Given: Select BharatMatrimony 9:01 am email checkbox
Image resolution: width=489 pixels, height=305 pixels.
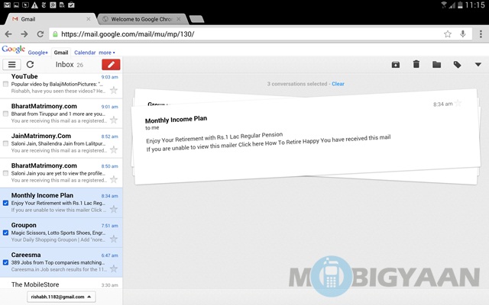Looking at the screenshot, I should tap(5, 114).
